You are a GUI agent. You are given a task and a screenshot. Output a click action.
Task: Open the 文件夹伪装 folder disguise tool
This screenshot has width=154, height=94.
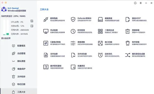click(81, 55)
